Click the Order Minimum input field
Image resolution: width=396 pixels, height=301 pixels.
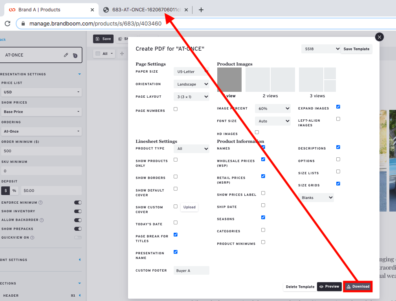pyautogui.click(x=41, y=151)
